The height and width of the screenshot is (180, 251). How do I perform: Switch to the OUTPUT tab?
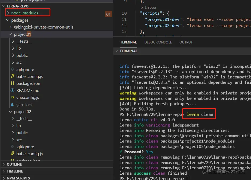click(186, 42)
